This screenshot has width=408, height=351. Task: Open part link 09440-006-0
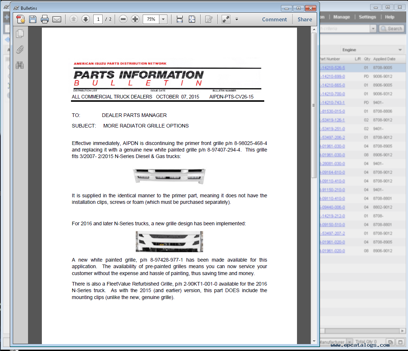333,207
